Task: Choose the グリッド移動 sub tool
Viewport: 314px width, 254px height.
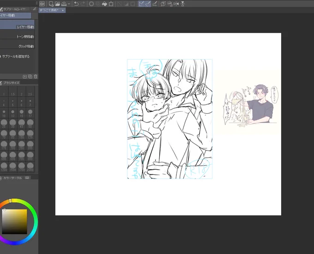Action: (x=17, y=44)
